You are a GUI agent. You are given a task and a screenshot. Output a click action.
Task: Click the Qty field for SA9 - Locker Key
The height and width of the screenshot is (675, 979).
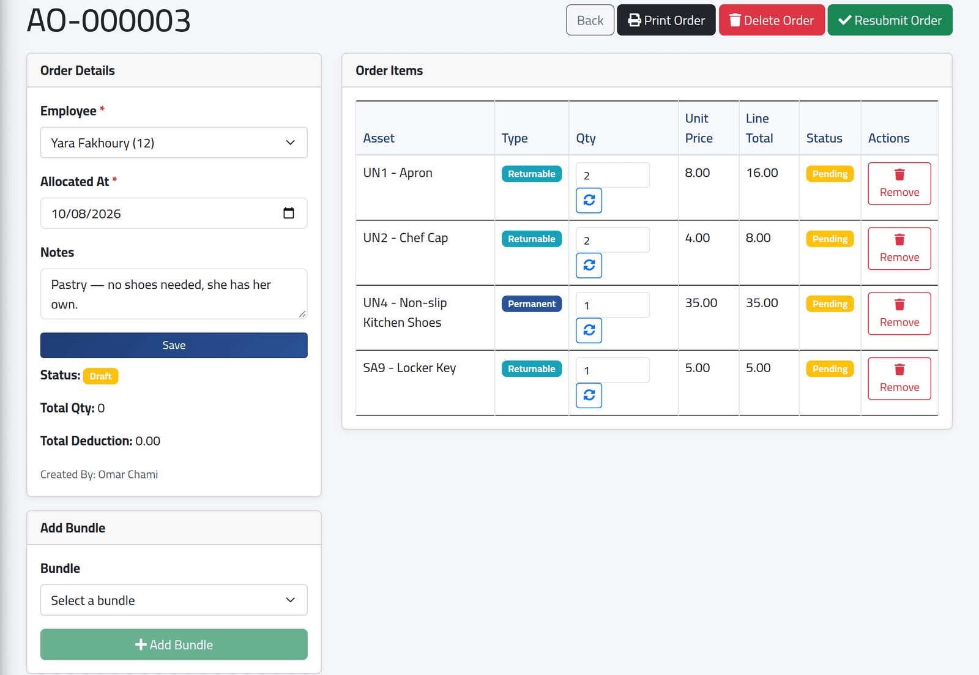pos(612,370)
